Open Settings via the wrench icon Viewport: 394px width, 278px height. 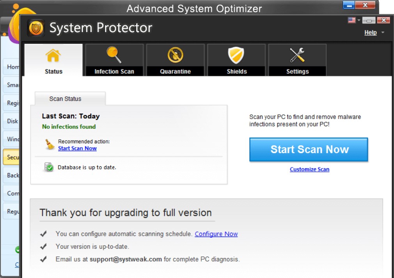pos(297,55)
